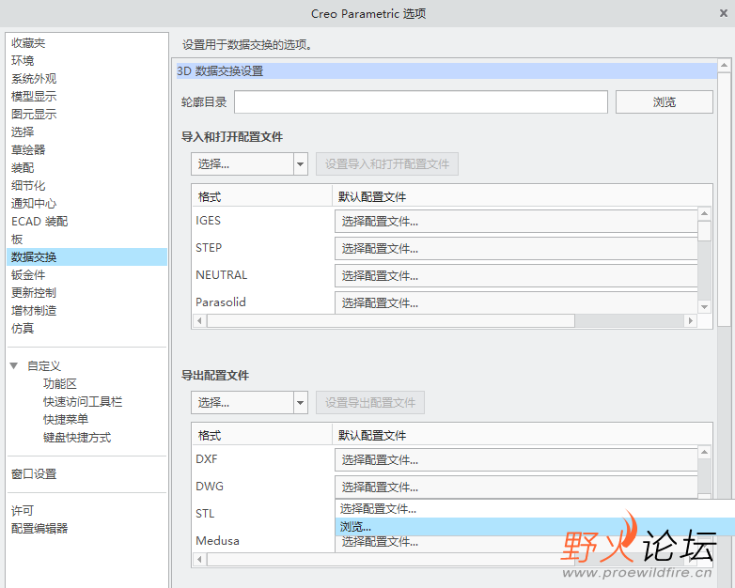Select 模型显示 category
735x588 pixels.
pos(34,97)
